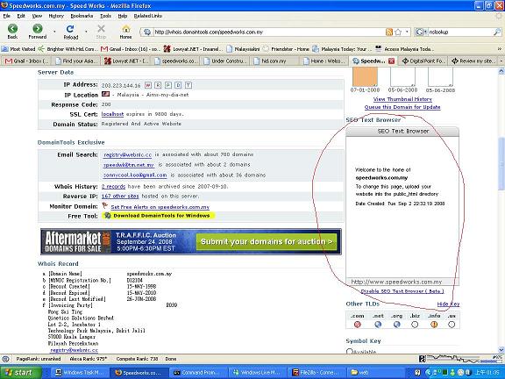Click the .com TLD status icon
The width and height of the screenshot is (505, 379).
point(357,325)
